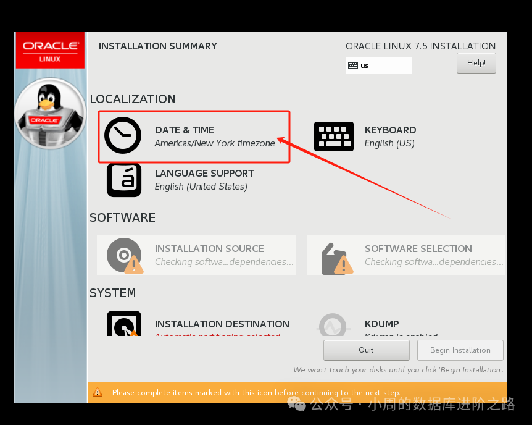
Task: Open KDUMP label
Action: tap(381, 324)
